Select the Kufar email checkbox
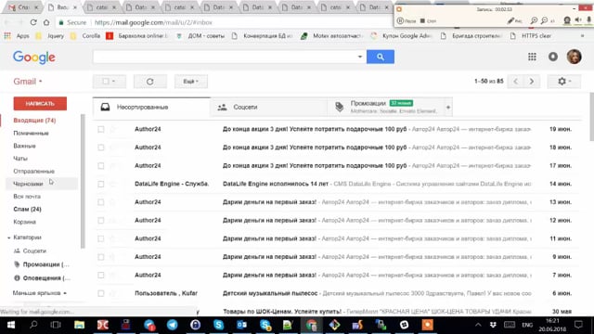 coord(101,293)
